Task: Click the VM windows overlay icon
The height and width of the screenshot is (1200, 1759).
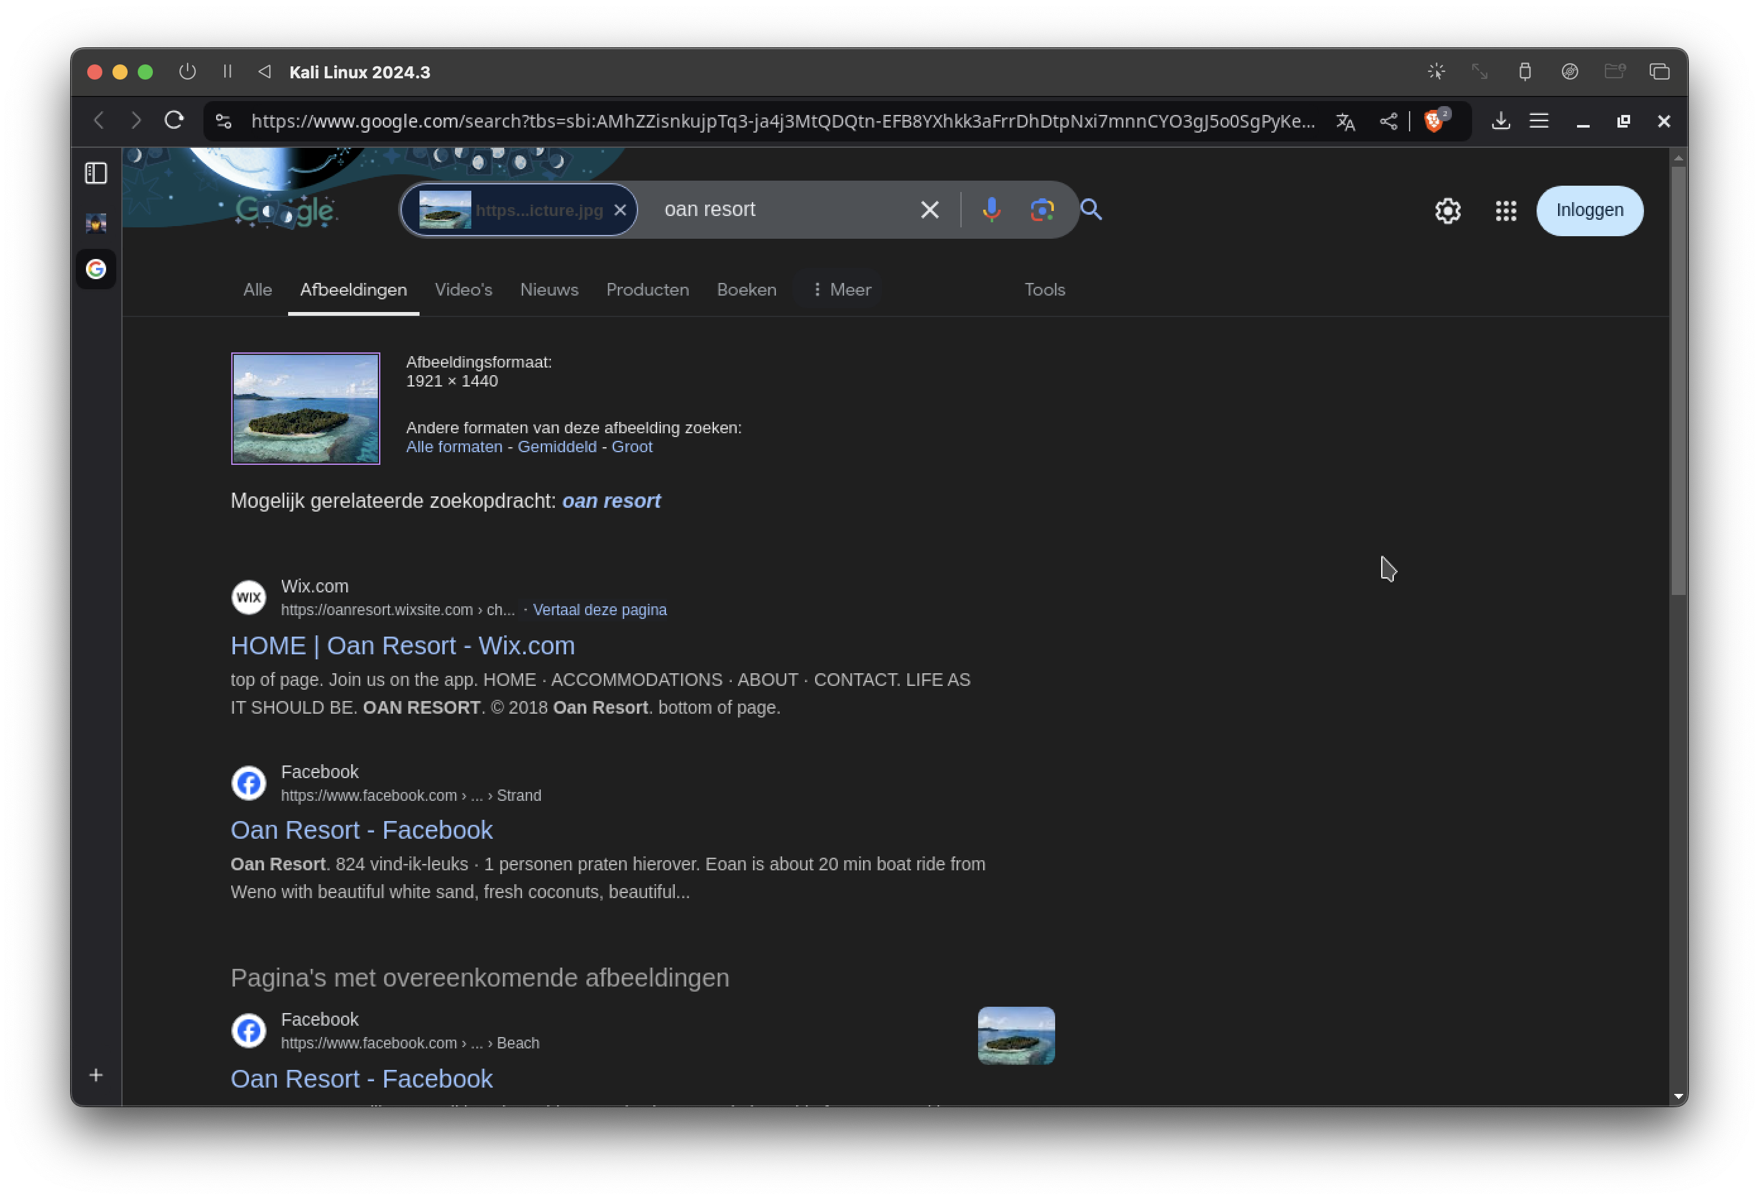Action: click(x=1659, y=72)
